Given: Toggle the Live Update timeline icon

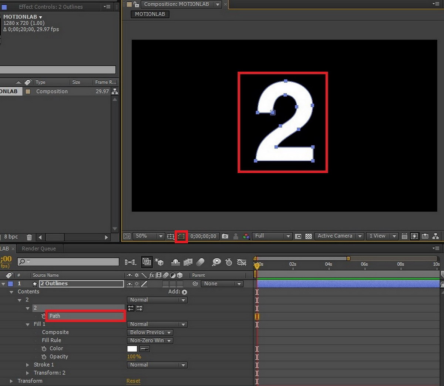Looking at the screenshot, I should [x=147, y=262].
